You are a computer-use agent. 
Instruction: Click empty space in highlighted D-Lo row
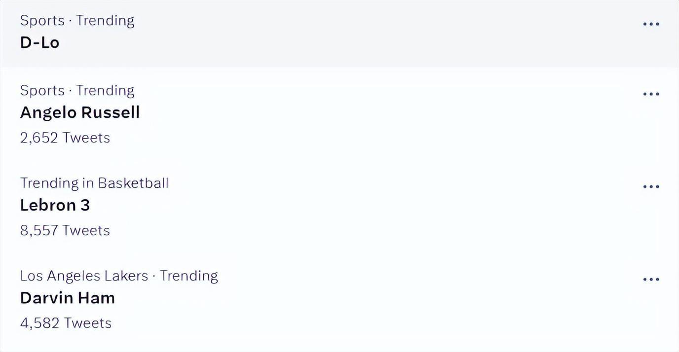(x=345, y=34)
